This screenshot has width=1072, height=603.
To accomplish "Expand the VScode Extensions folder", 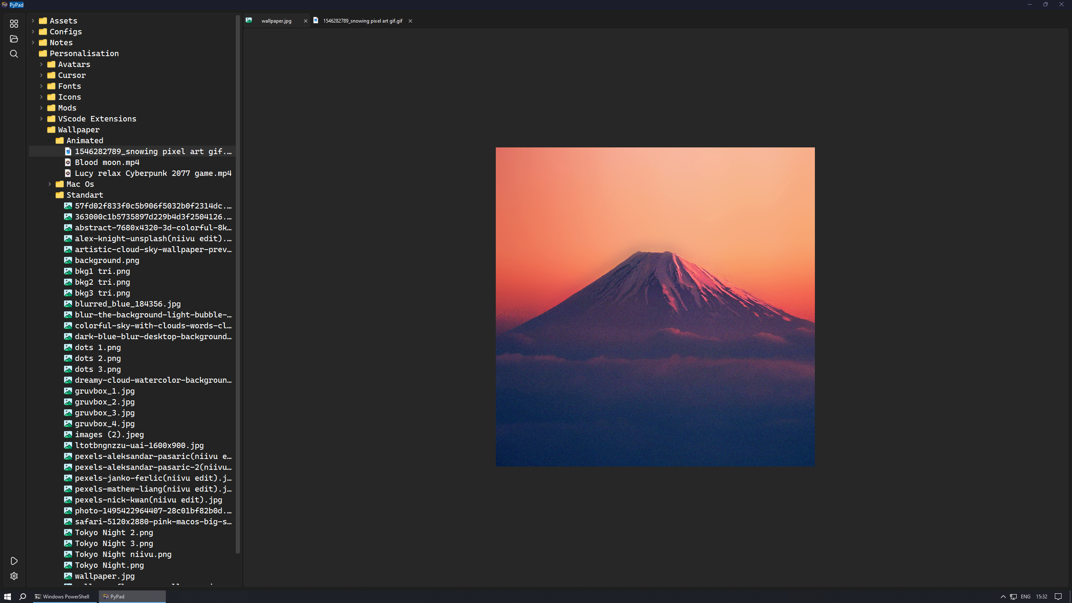I will coord(41,119).
